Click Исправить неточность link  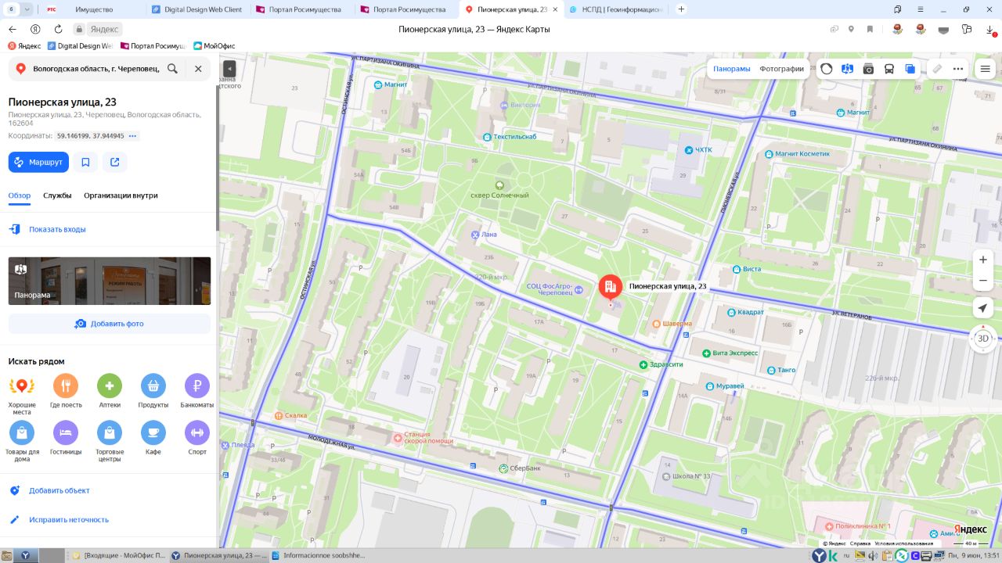69,519
